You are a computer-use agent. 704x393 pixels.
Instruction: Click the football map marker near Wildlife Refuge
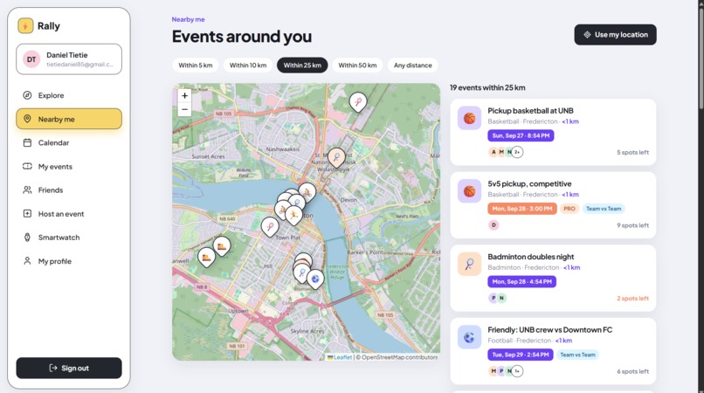(315, 279)
